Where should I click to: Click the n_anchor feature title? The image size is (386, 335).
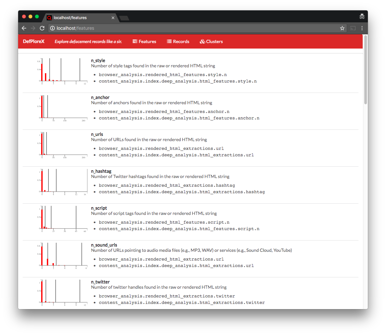100,97
